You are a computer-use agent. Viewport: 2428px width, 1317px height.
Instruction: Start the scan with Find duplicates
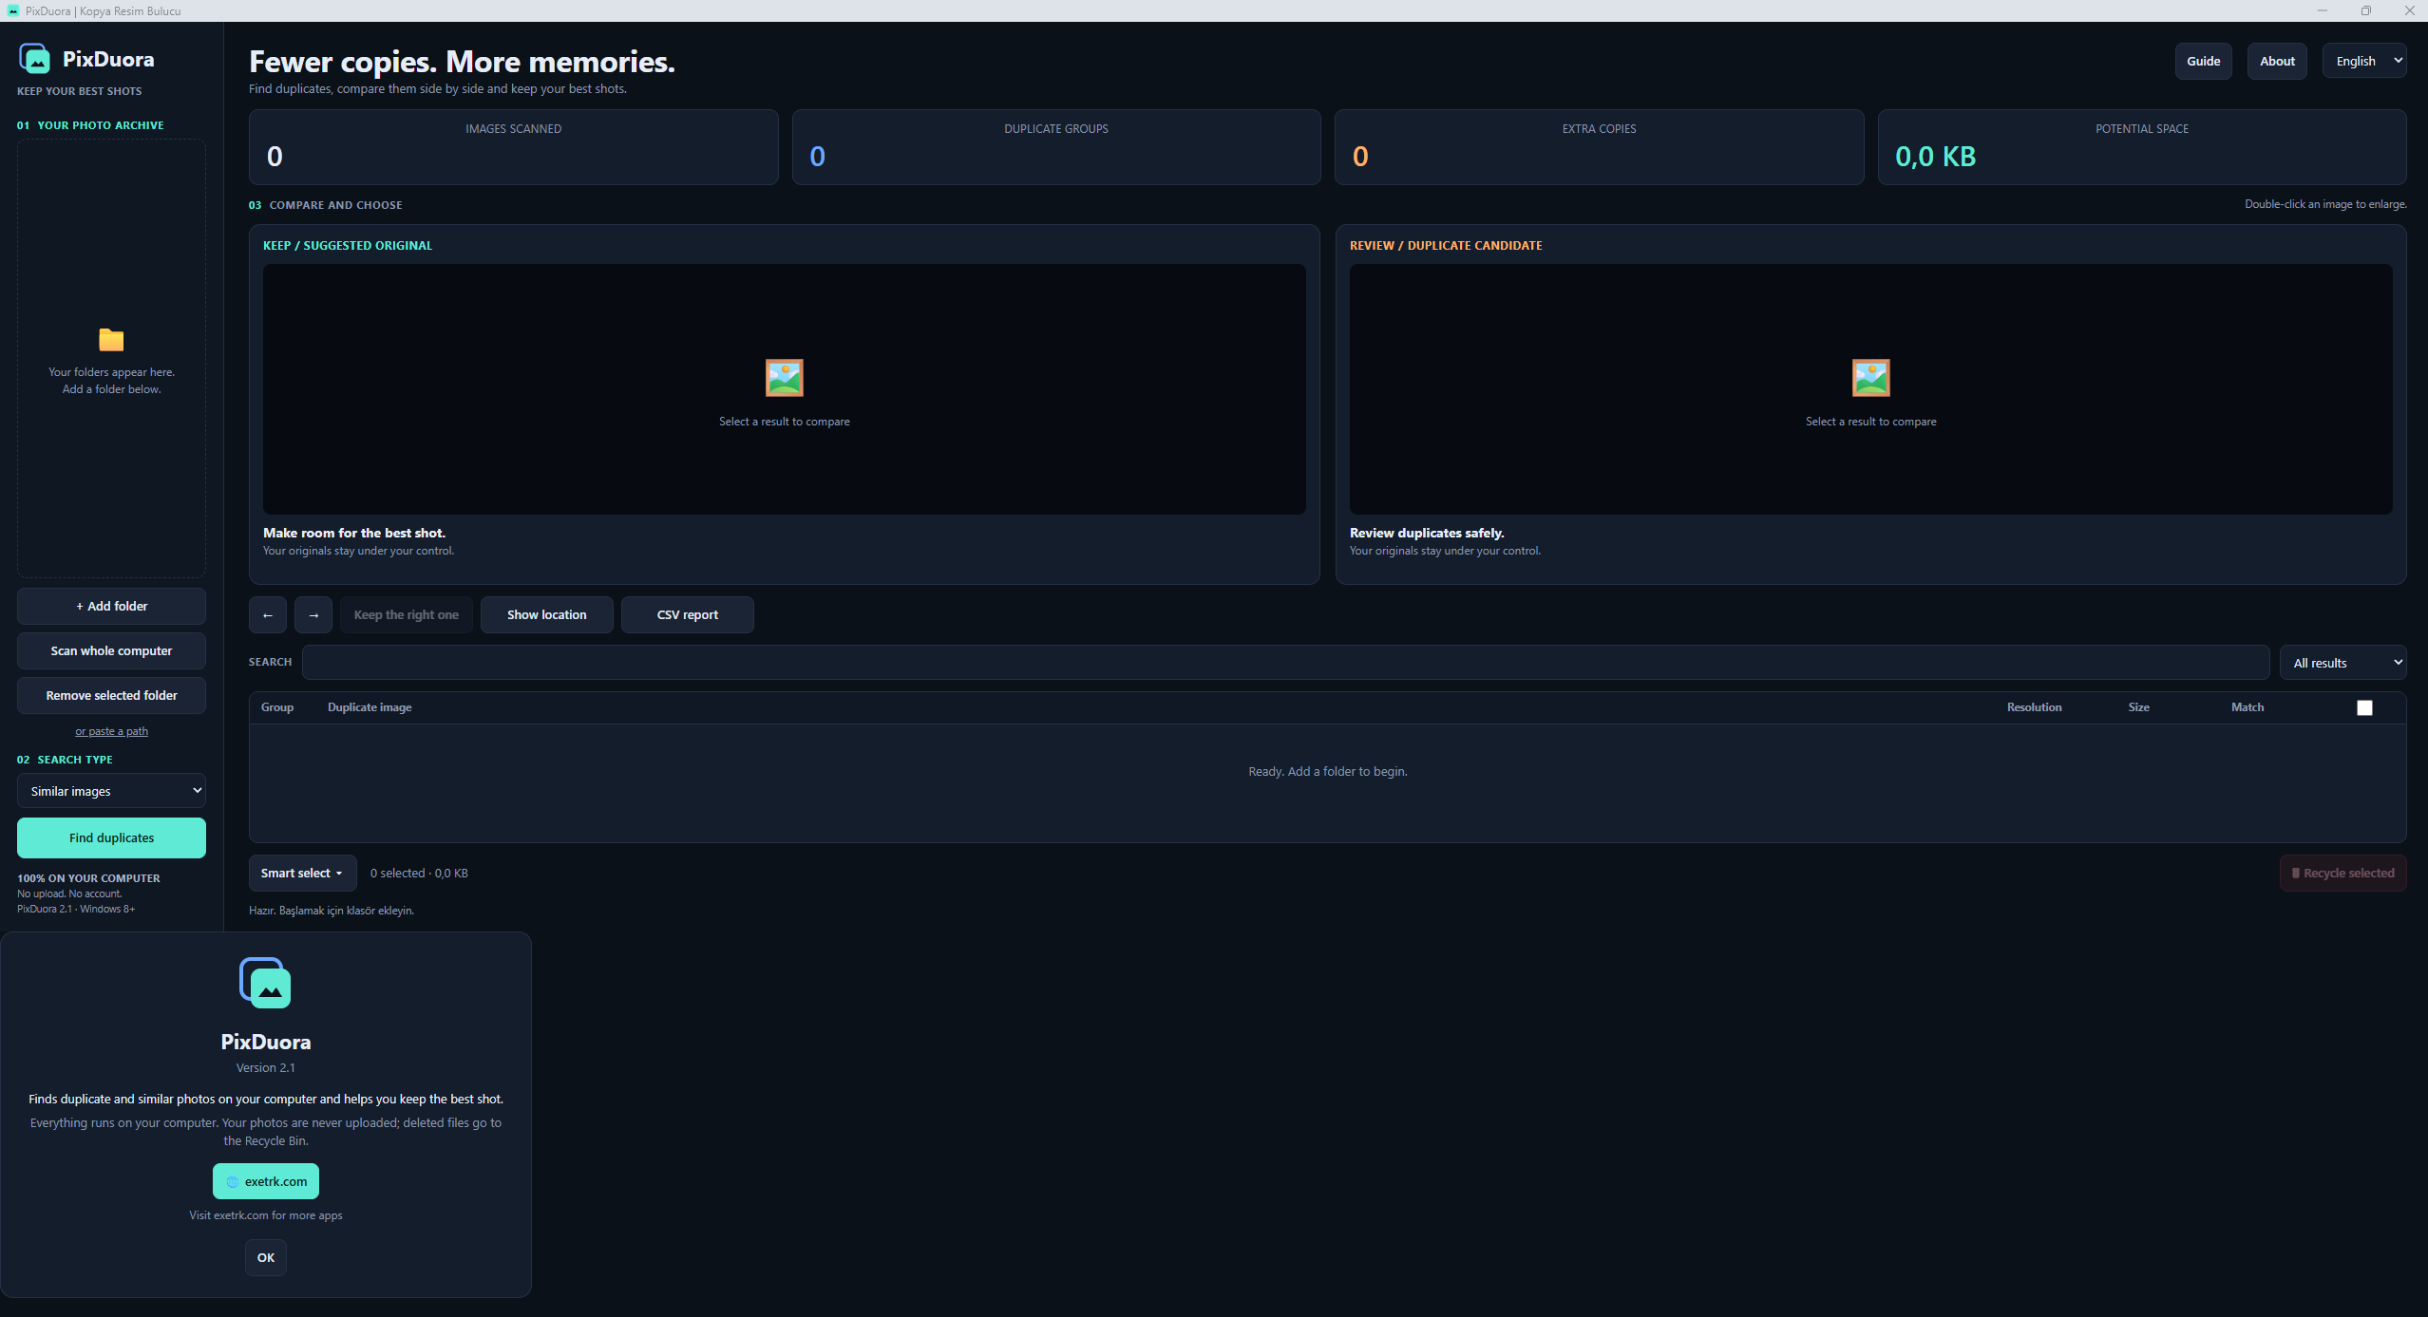(x=111, y=837)
